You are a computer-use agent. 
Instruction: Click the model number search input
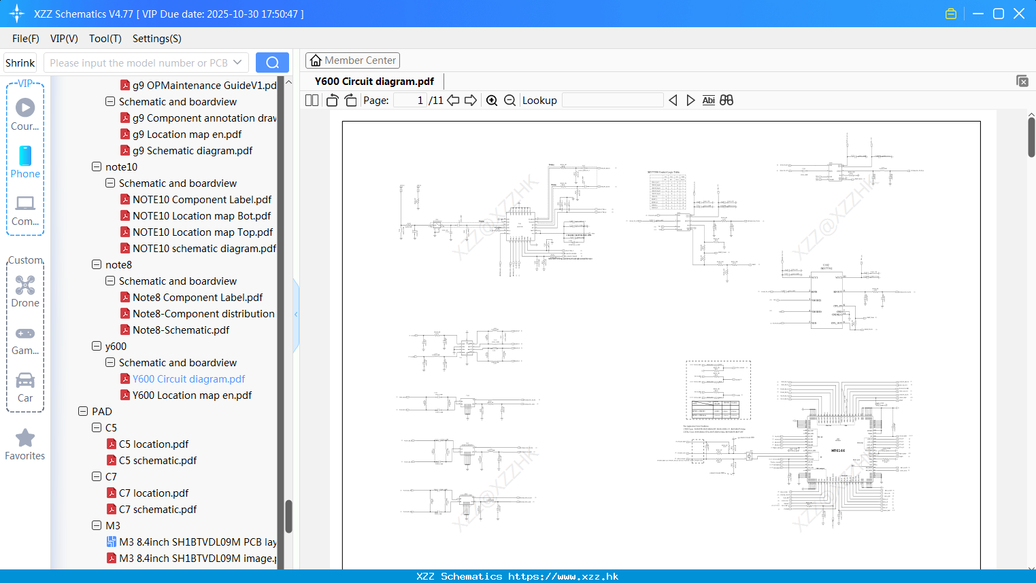click(138, 63)
